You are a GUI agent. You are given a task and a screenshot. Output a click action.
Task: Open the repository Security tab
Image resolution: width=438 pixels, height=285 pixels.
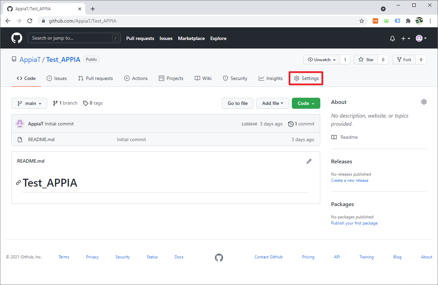(x=235, y=78)
